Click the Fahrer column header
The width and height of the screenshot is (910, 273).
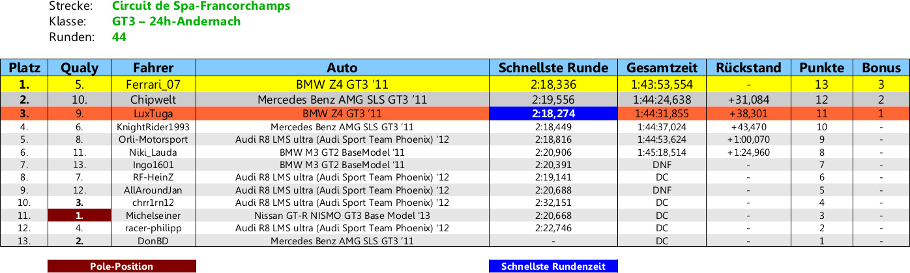pos(154,68)
